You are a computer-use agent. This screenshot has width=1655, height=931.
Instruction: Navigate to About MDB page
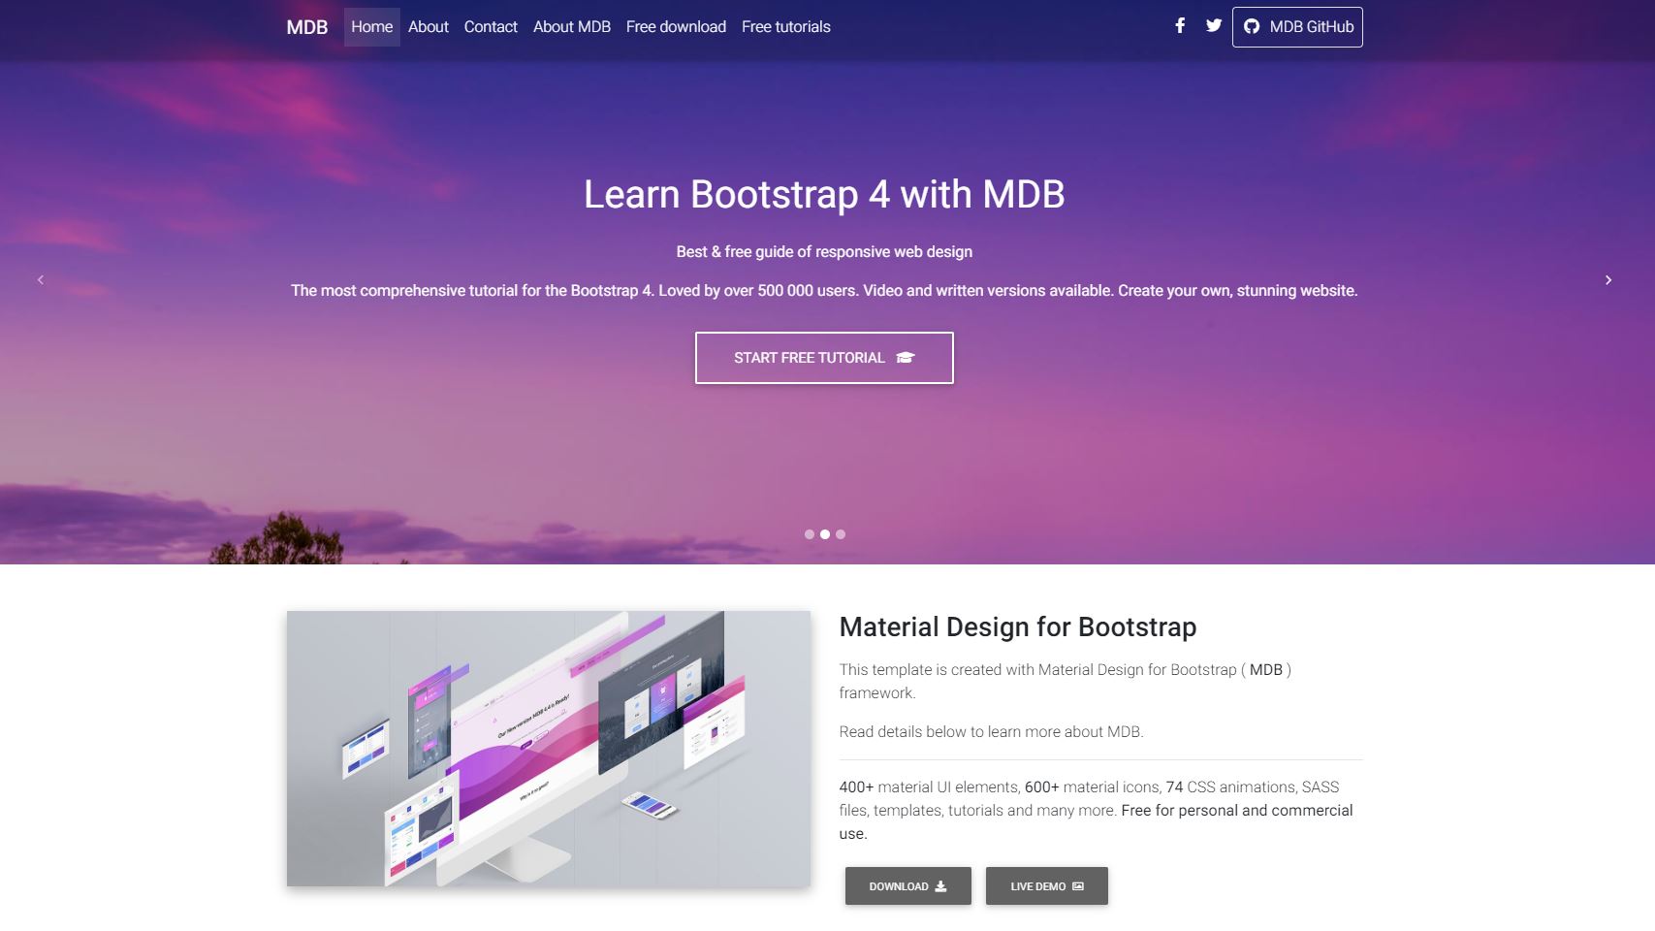click(x=570, y=26)
